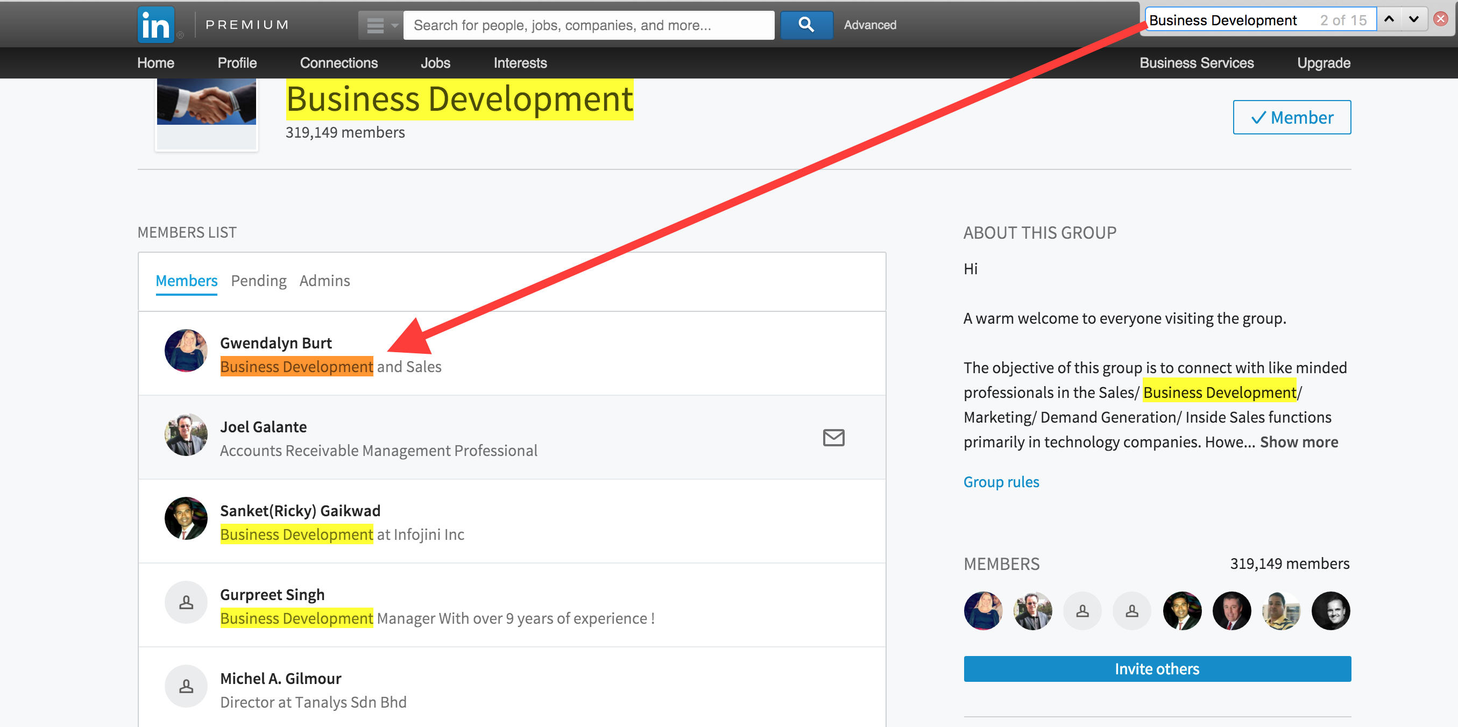
Task: Expand group description with Show more
Action: (1299, 442)
